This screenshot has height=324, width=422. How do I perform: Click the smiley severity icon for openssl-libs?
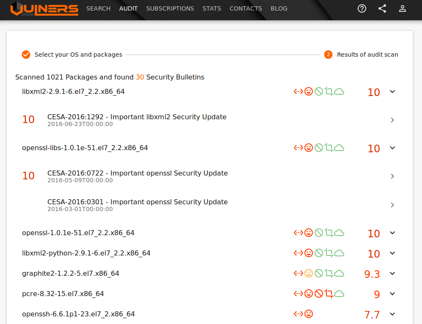(309, 148)
